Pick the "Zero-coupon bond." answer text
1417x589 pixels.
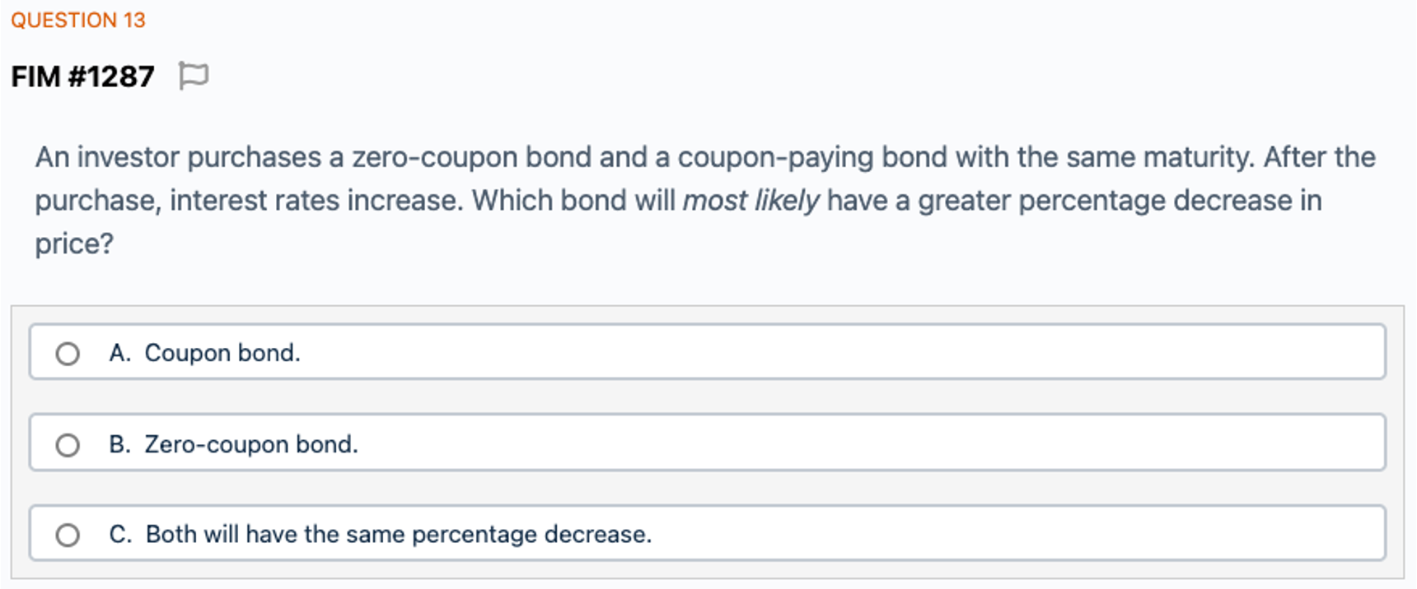[x=251, y=444]
